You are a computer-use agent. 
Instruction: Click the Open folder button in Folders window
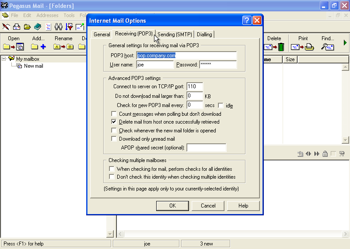pyautogui.click(x=14, y=43)
